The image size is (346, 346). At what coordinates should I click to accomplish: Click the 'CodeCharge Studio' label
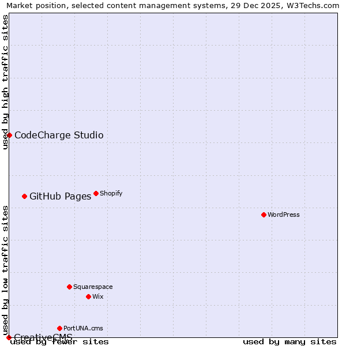tap(59, 135)
